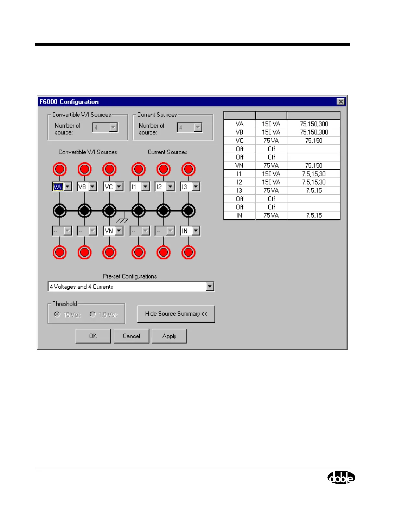Open the I3 source dropdown
The image size is (397, 514).
tap(196, 187)
